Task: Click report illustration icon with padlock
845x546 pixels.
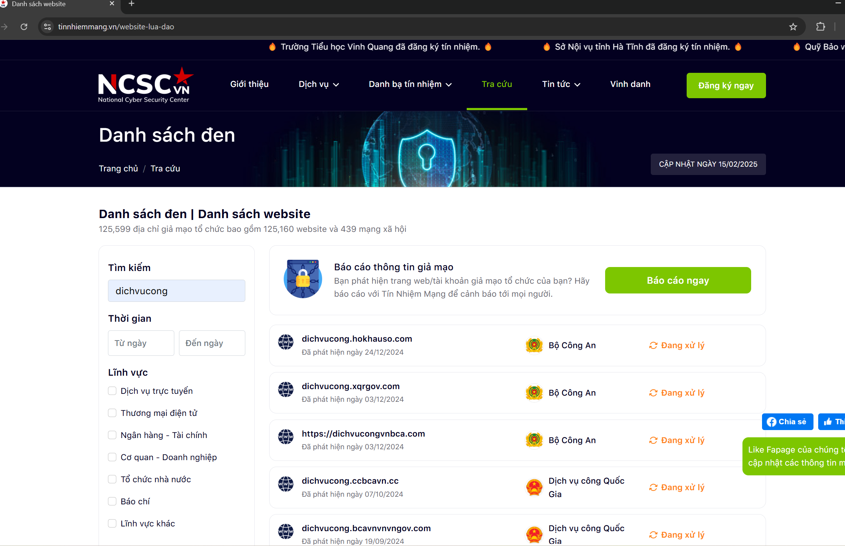Action: click(303, 279)
